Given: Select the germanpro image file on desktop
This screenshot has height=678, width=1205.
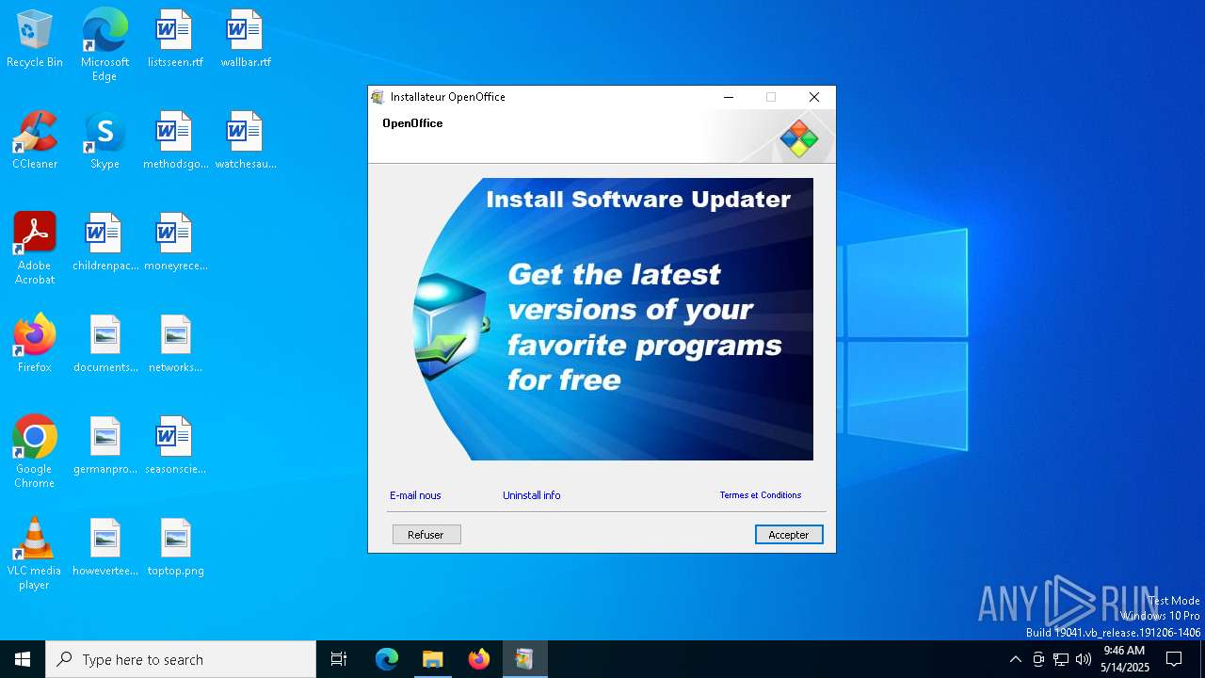Looking at the screenshot, I should (104, 445).
